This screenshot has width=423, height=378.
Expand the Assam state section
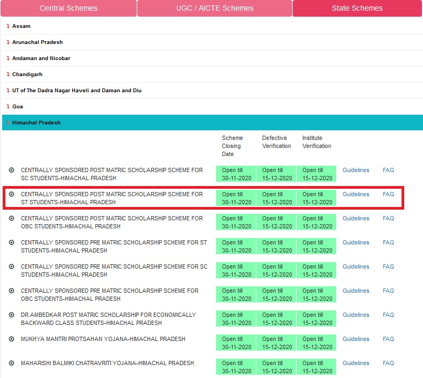click(21, 26)
